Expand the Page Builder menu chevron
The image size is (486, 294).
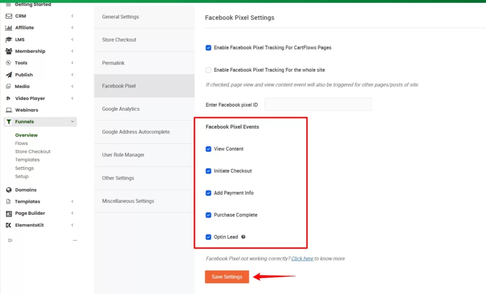[72, 213]
